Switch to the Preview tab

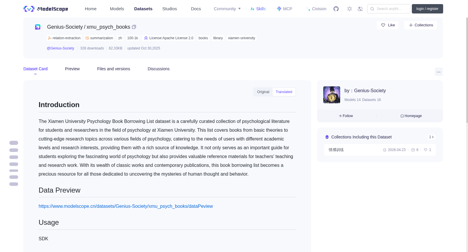(72, 69)
